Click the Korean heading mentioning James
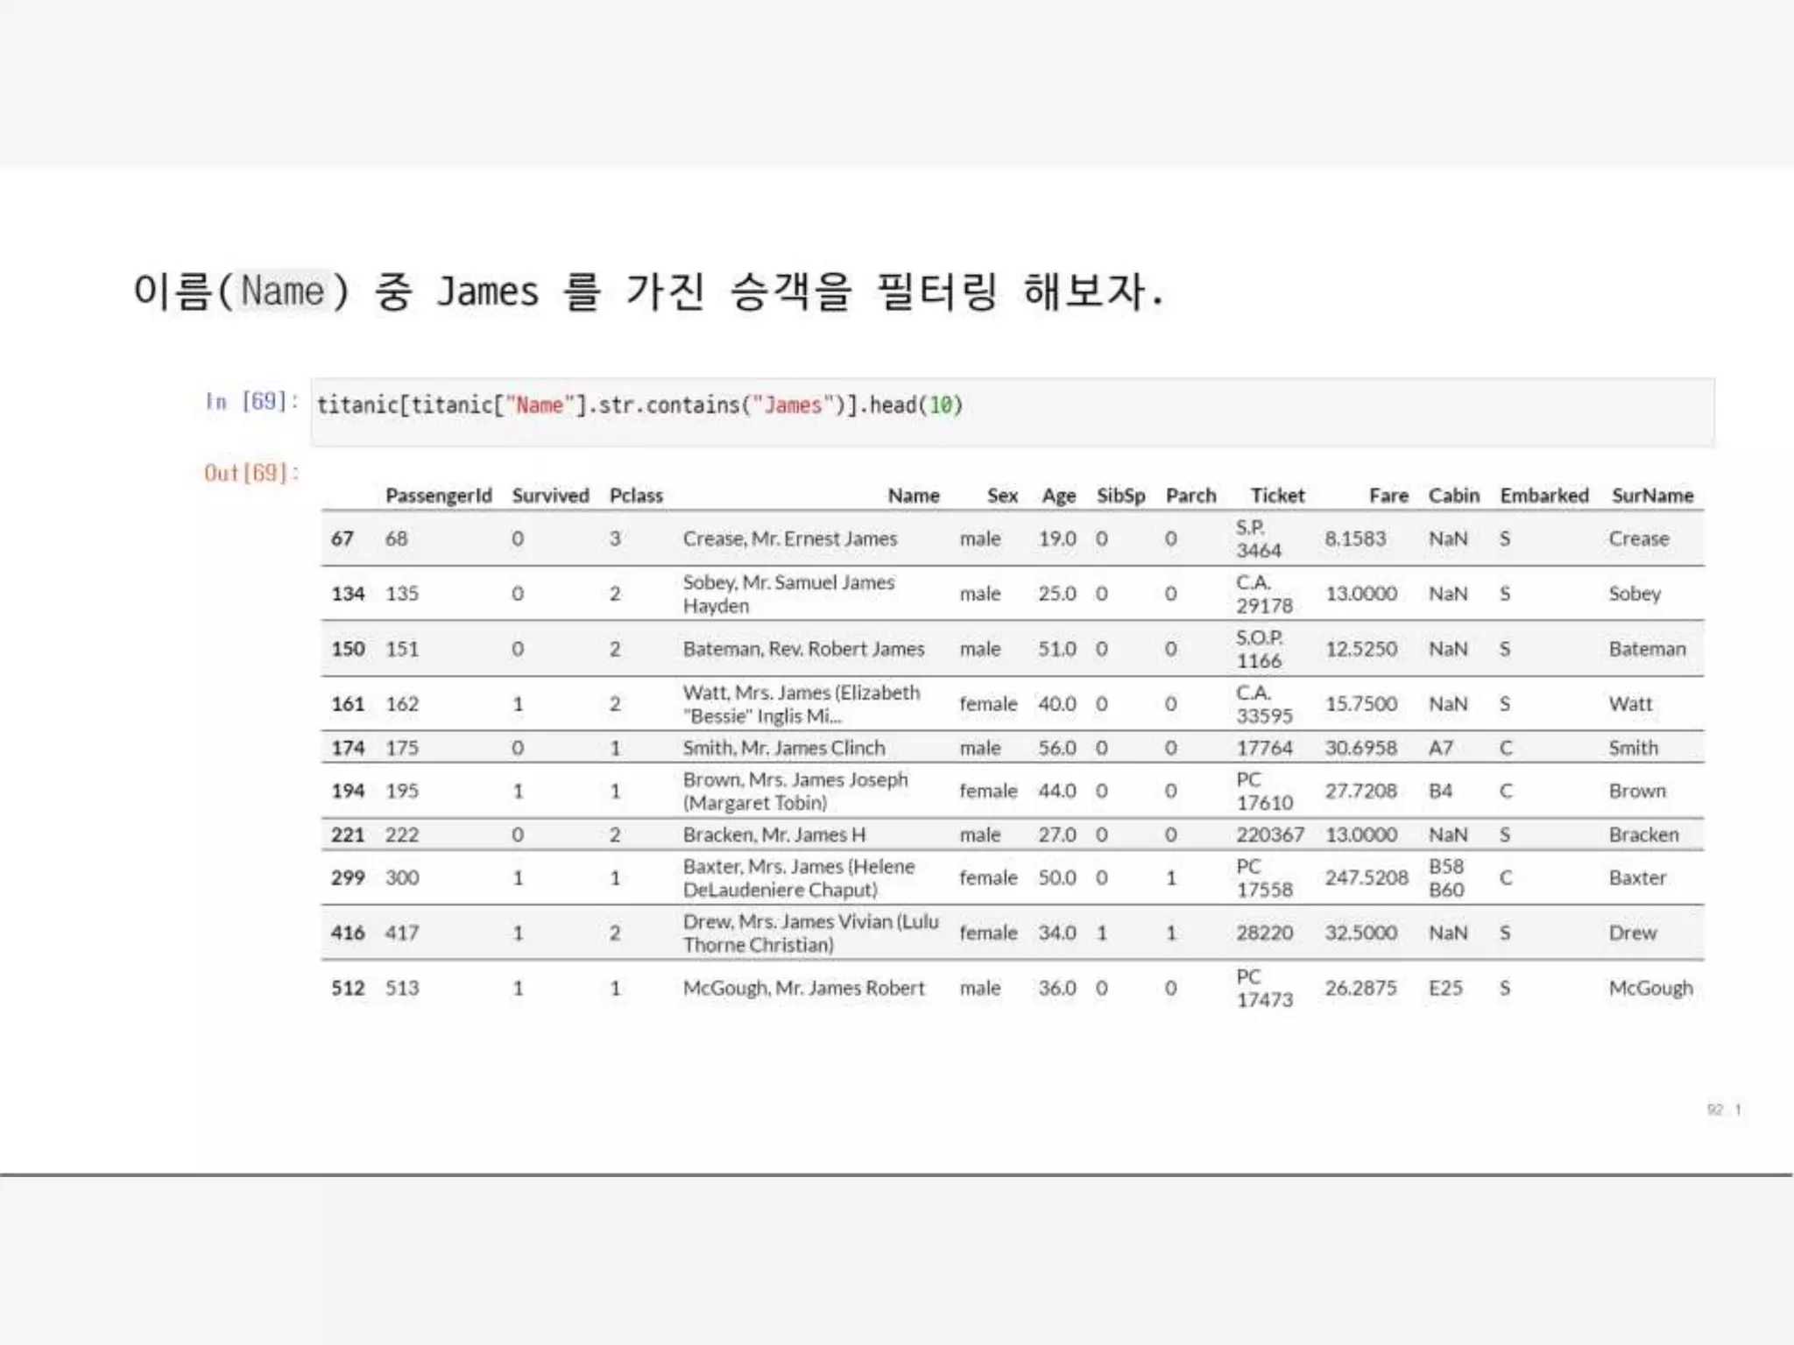1794x1345 pixels. coord(648,292)
